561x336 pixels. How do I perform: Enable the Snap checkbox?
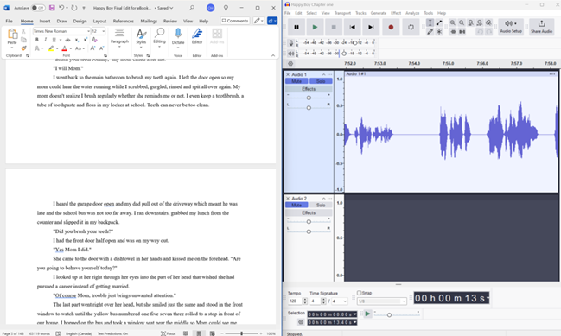(360, 293)
